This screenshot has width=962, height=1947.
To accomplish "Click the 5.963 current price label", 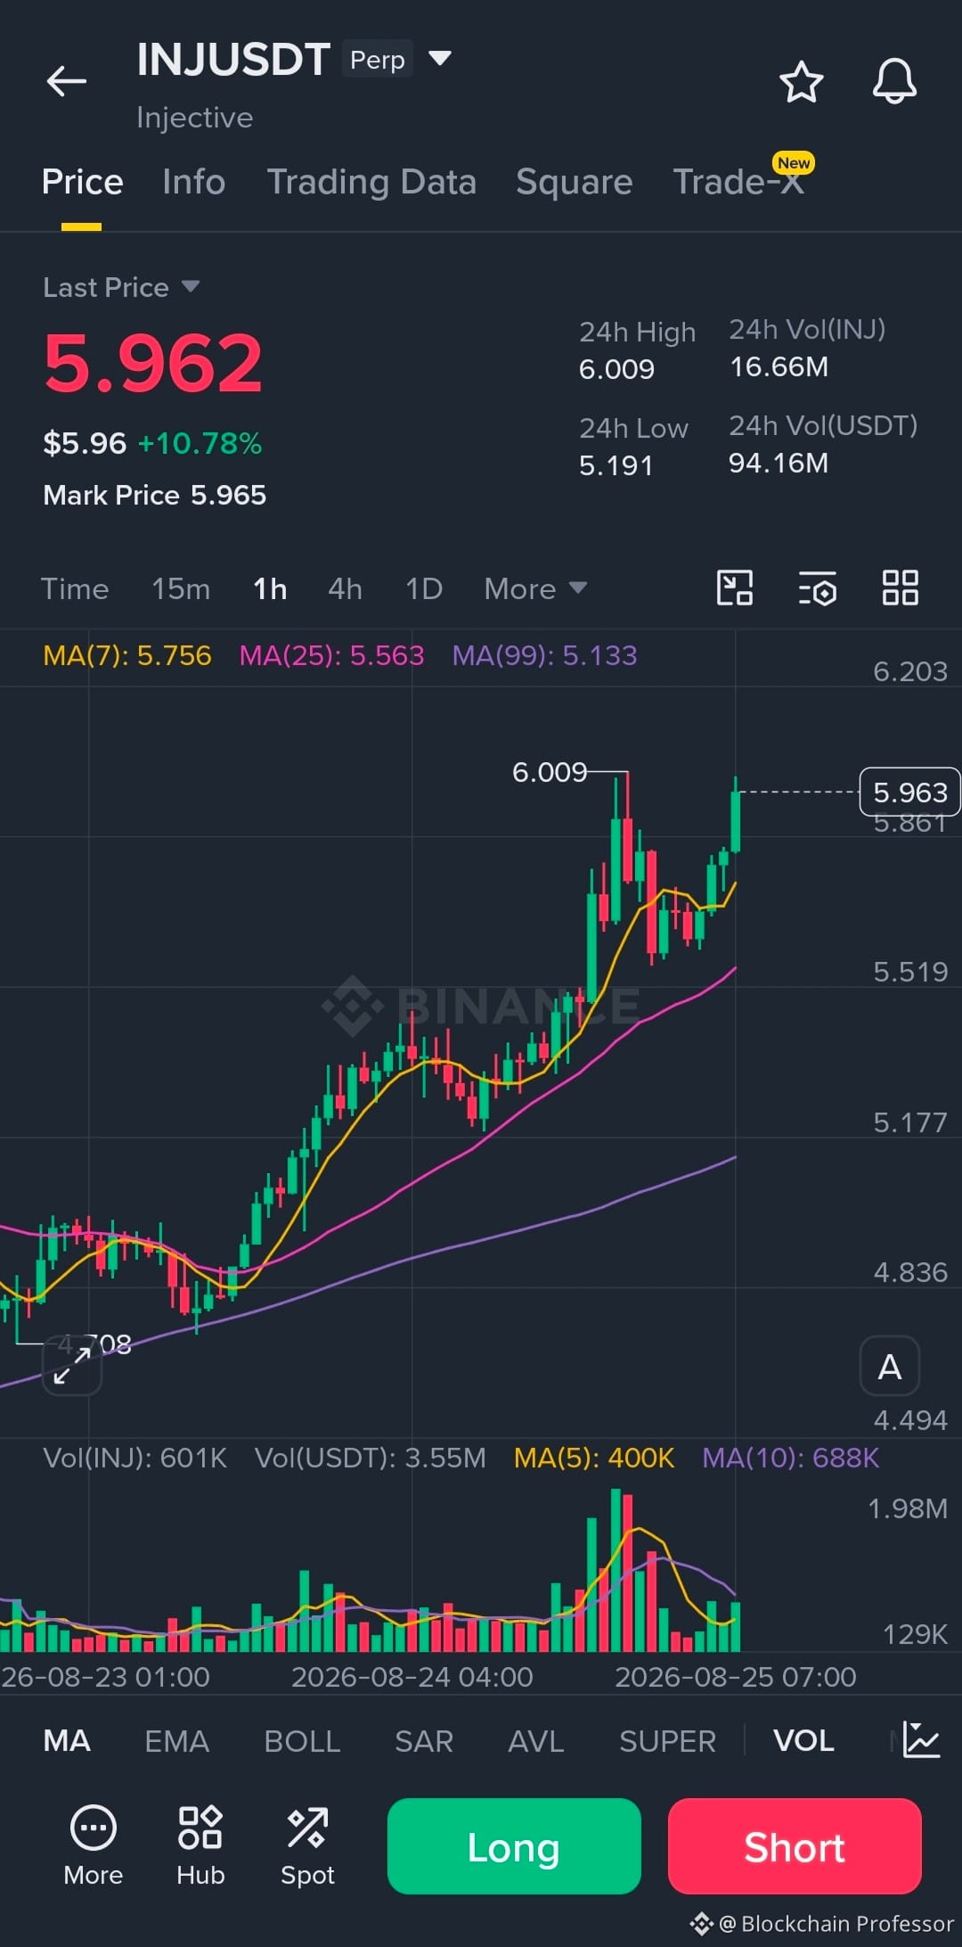I will (909, 792).
